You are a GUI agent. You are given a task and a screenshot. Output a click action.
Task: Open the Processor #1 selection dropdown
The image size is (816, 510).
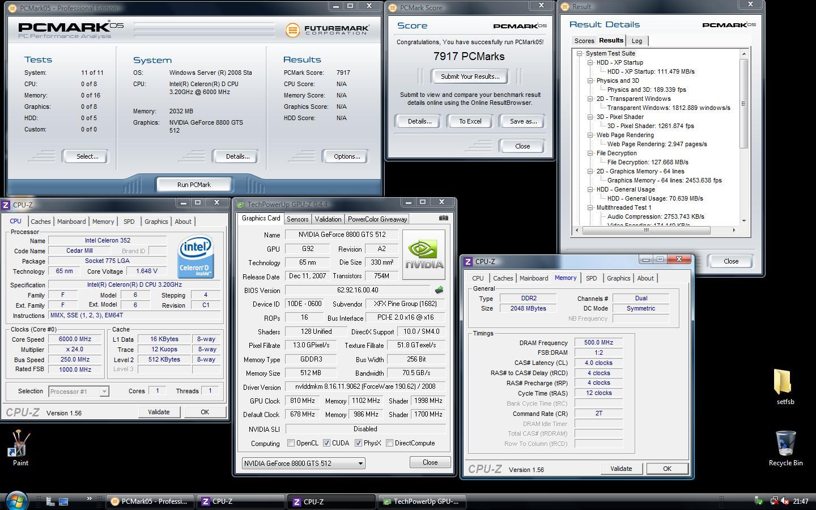point(78,391)
